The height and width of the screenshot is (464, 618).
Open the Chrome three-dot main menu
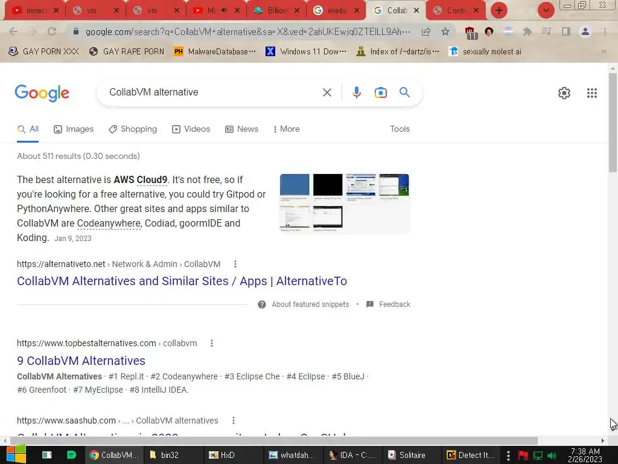point(605,31)
